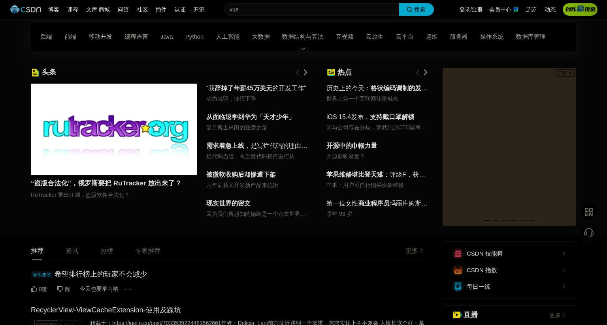Open headline about RuTracker 盗版合法化

[x=106, y=183]
